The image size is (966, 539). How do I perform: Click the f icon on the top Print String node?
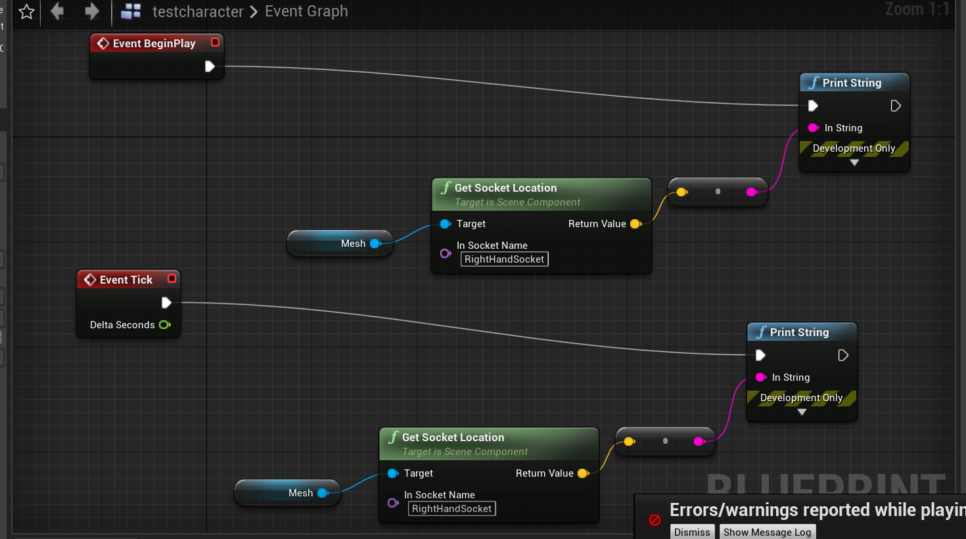[x=813, y=83]
